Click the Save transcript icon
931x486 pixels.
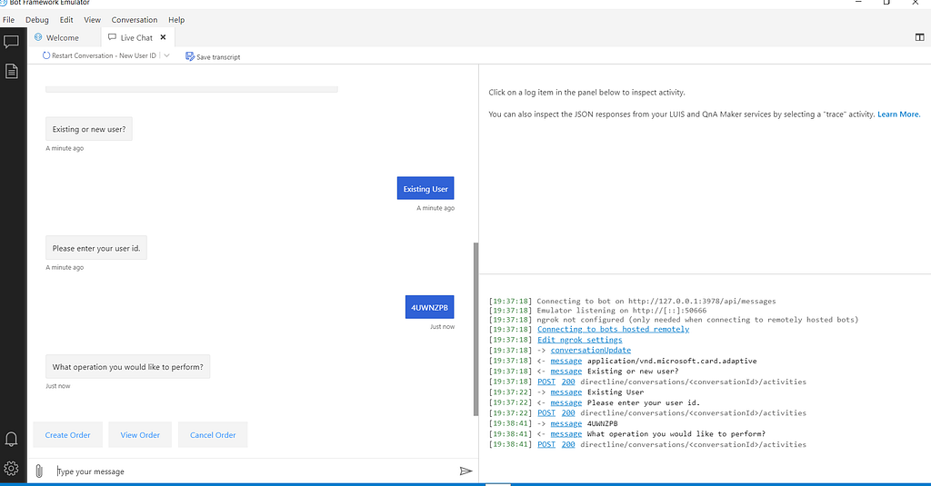pyautogui.click(x=190, y=56)
